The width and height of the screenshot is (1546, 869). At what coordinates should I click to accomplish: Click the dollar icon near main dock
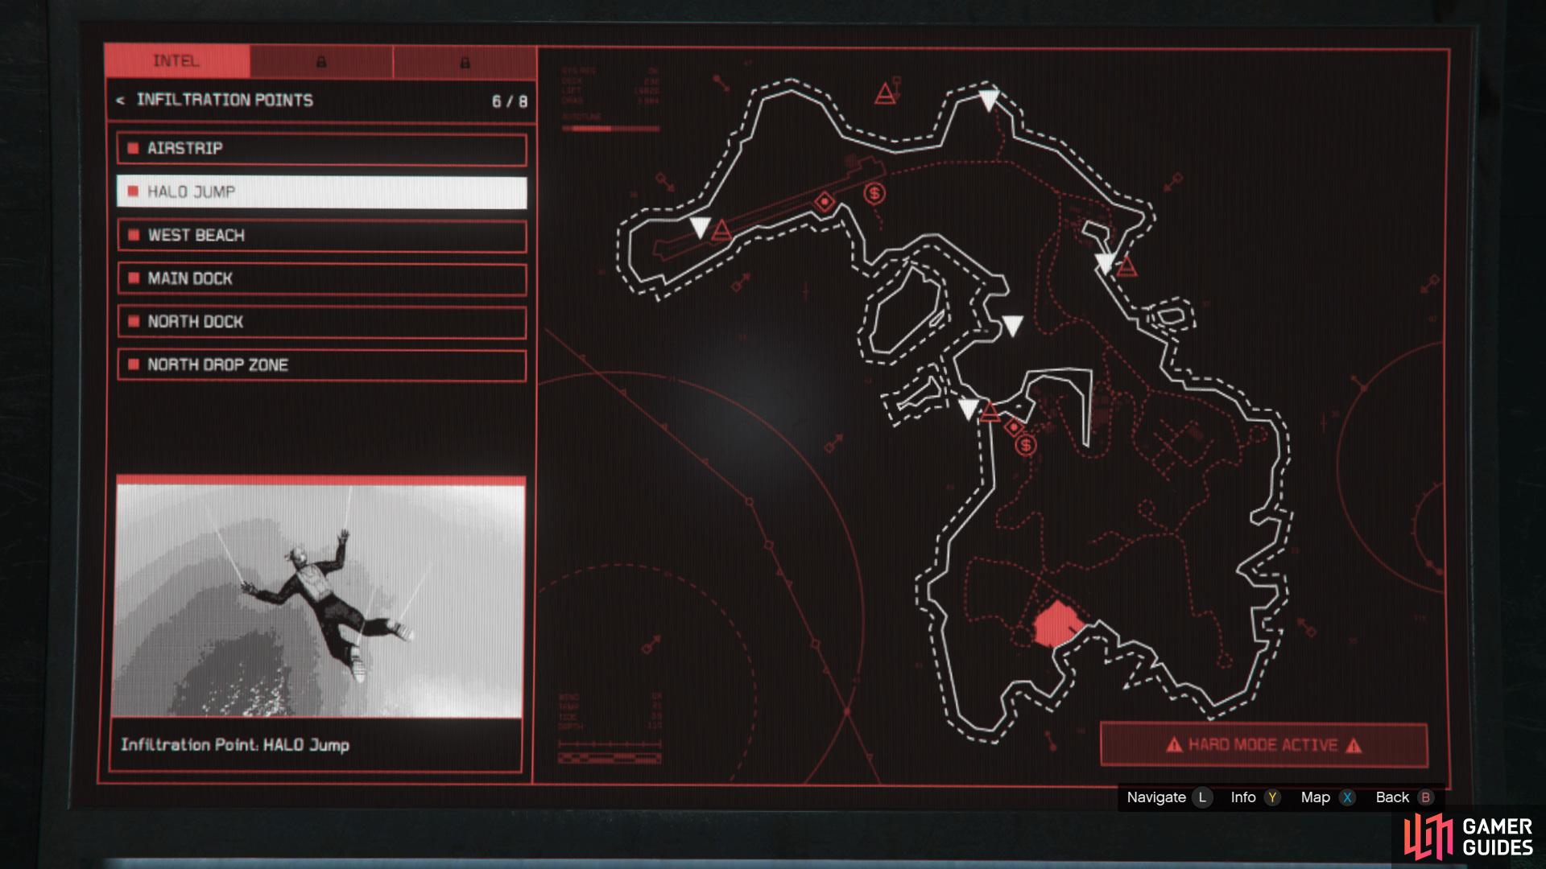[1026, 445]
